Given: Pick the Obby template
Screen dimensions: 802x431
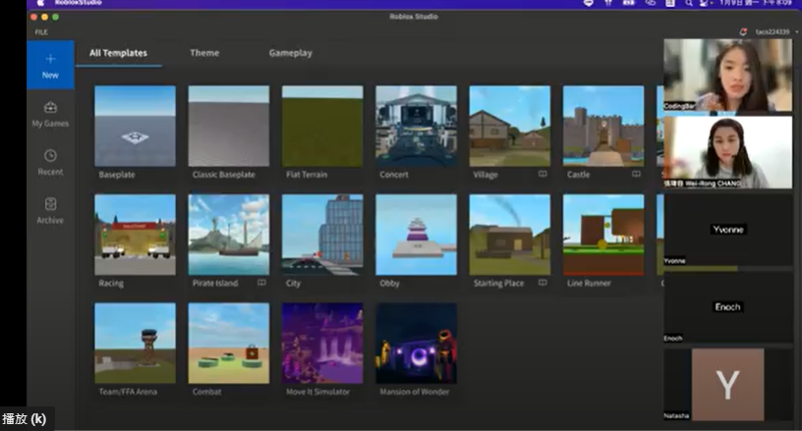Looking at the screenshot, I should tap(416, 235).
